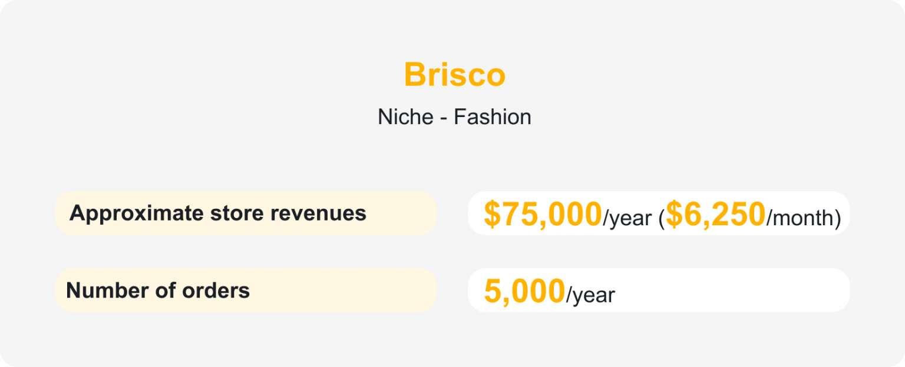Click the Brisco store title
Screen dimensions: 905x367
(454, 75)
